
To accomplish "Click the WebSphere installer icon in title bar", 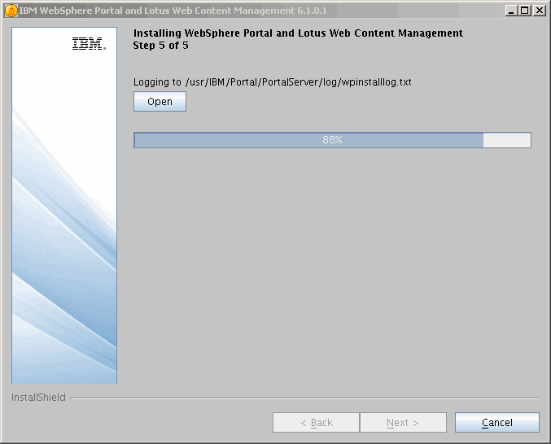I will point(11,11).
